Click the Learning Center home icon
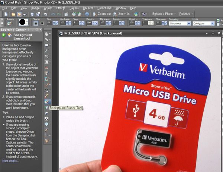The image size is (223, 172). click(10, 35)
